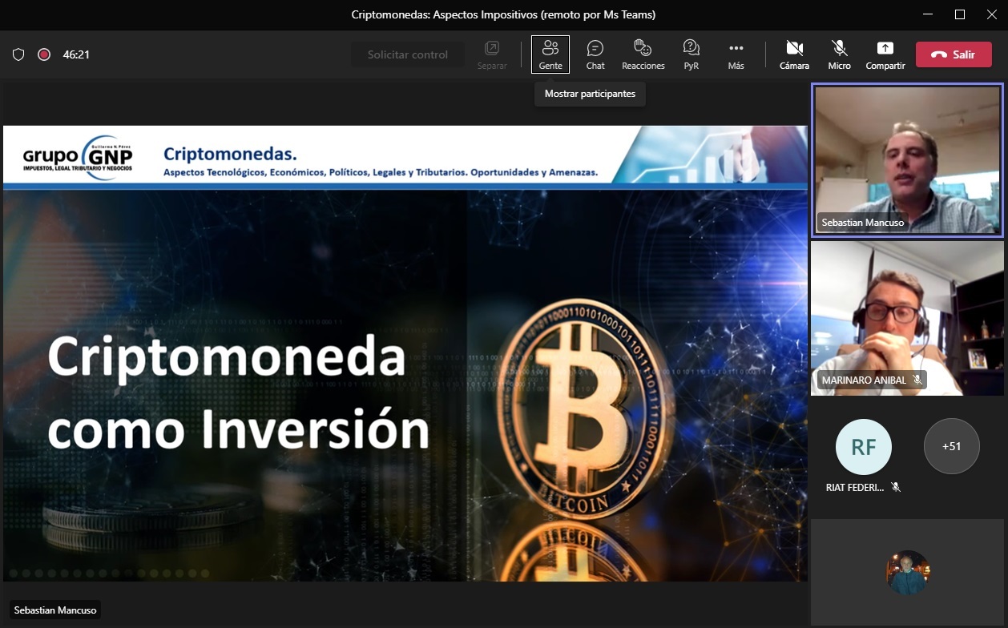Select Sebastian Mancuso's video tile

click(x=907, y=160)
